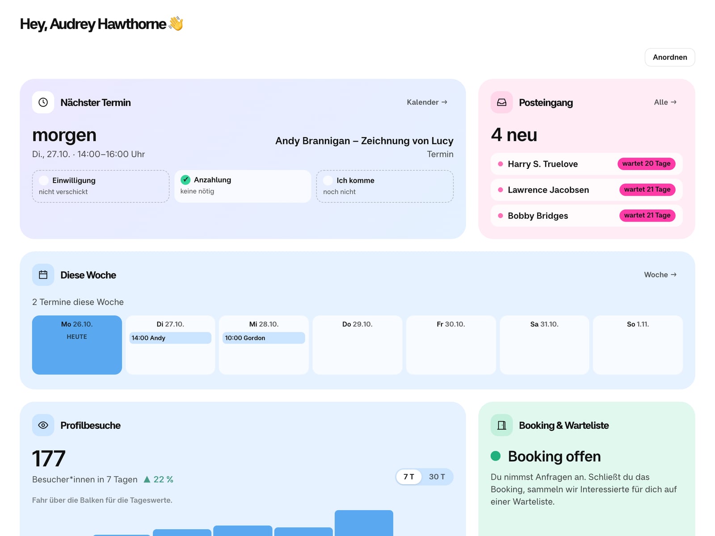Select today Mo 26.10. day cell
715x536 pixels.
[x=77, y=345]
